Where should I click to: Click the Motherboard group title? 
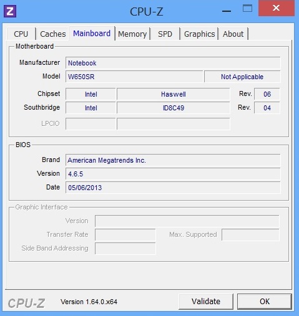point(35,46)
